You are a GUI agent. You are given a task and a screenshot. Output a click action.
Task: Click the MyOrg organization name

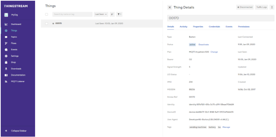(x=15, y=15)
